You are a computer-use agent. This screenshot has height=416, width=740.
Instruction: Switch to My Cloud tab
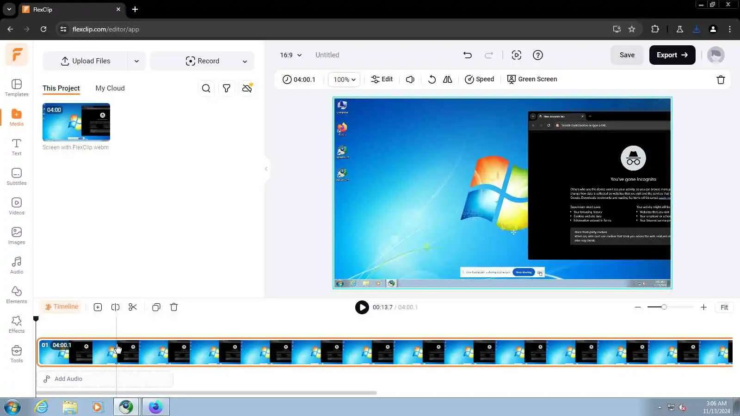(x=110, y=88)
